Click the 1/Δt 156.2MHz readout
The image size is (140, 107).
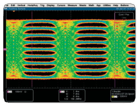coord(73,99)
